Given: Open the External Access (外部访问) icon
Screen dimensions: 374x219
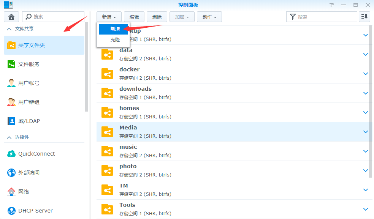Looking at the screenshot, I should coord(11,173).
